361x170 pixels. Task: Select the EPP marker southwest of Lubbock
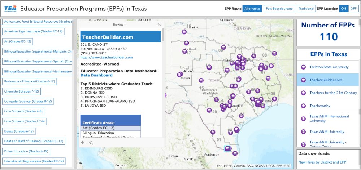click(x=184, y=52)
